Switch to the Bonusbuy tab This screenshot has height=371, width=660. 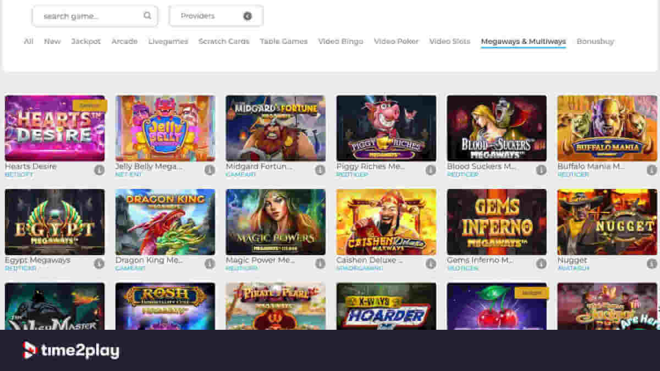(595, 41)
